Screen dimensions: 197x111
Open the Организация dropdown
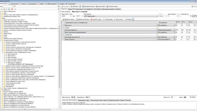tap(157, 16)
